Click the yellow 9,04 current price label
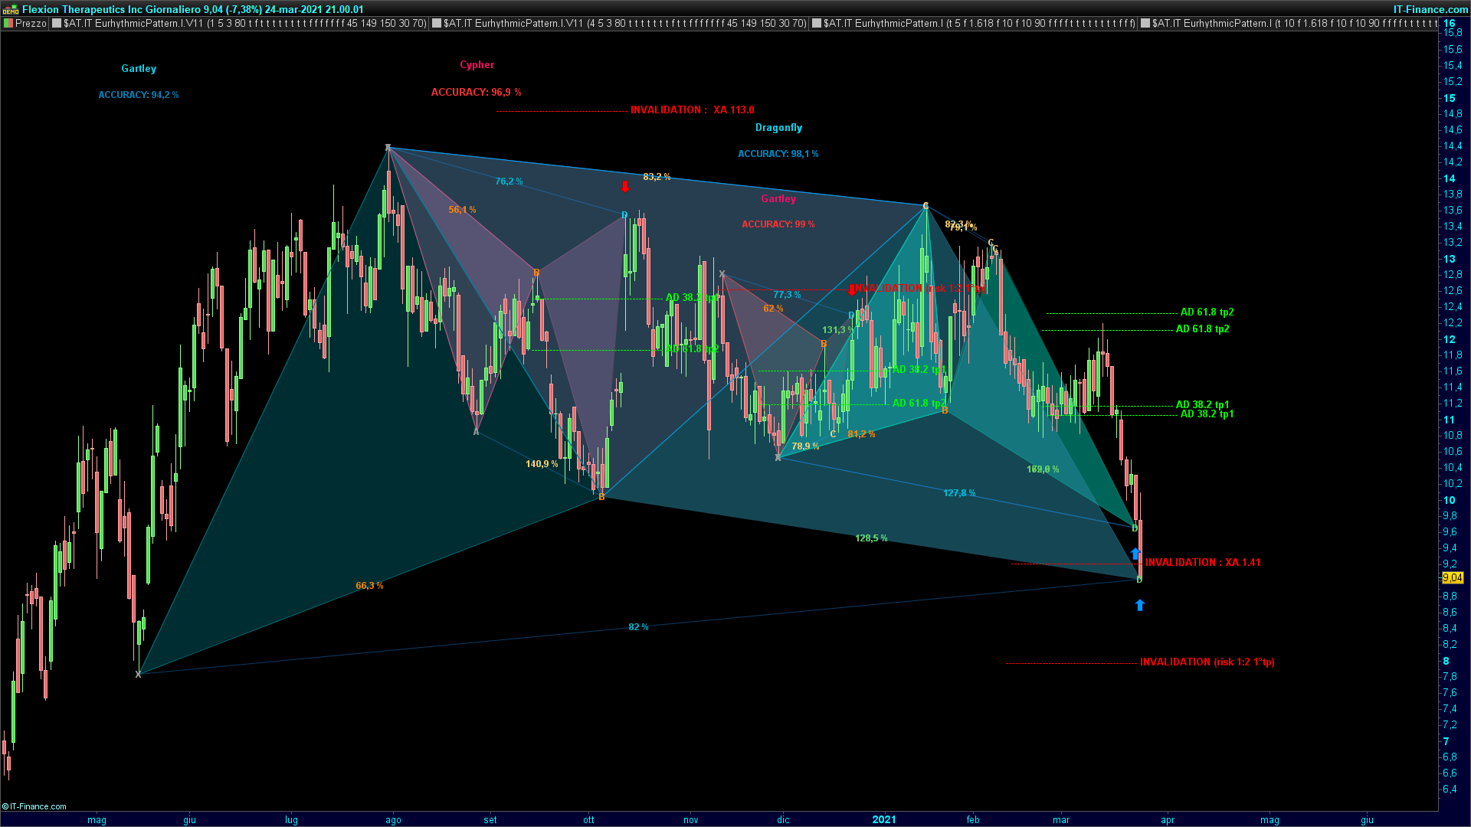Image resolution: width=1471 pixels, height=827 pixels. pyautogui.click(x=1452, y=578)
